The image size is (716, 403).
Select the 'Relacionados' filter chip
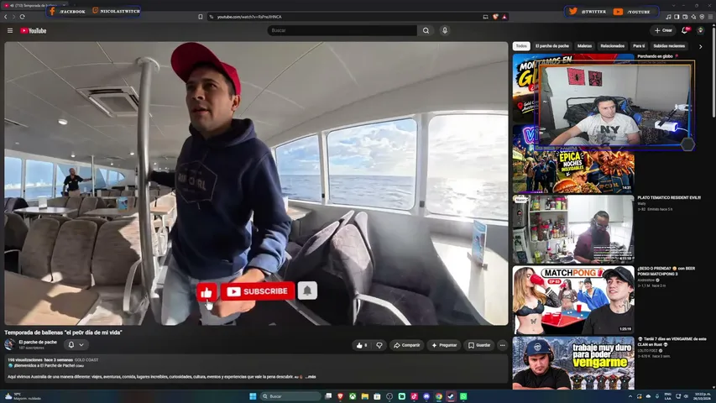[x=613, y=46]
